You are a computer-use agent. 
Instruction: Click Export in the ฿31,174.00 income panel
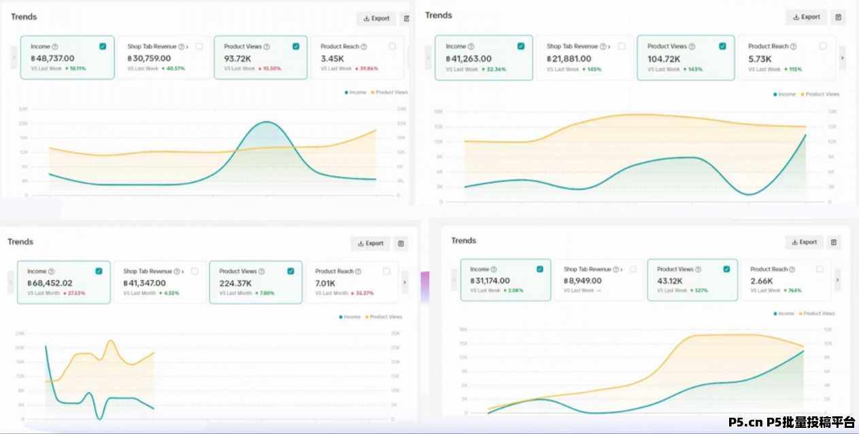(x=804, y=242)
